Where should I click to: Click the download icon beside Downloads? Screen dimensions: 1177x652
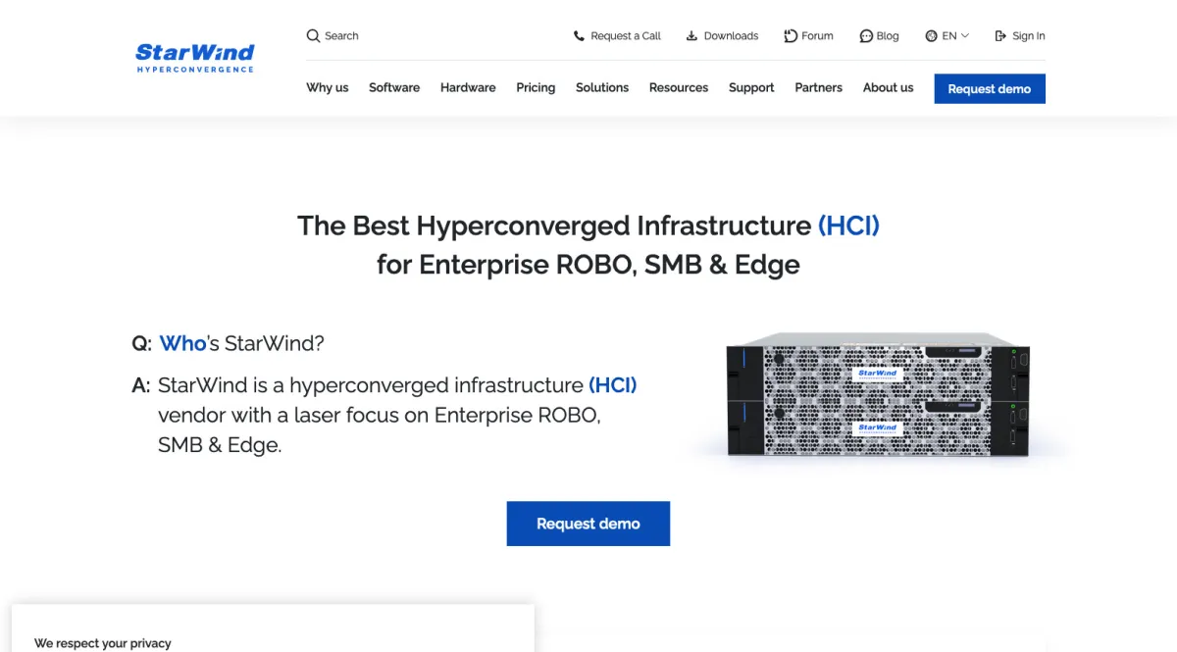[x=691, y=36]
